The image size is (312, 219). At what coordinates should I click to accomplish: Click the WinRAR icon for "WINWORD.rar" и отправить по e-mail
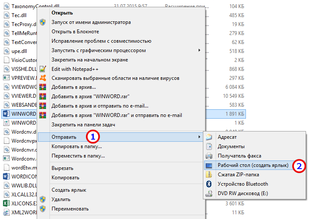pos(43,115)
